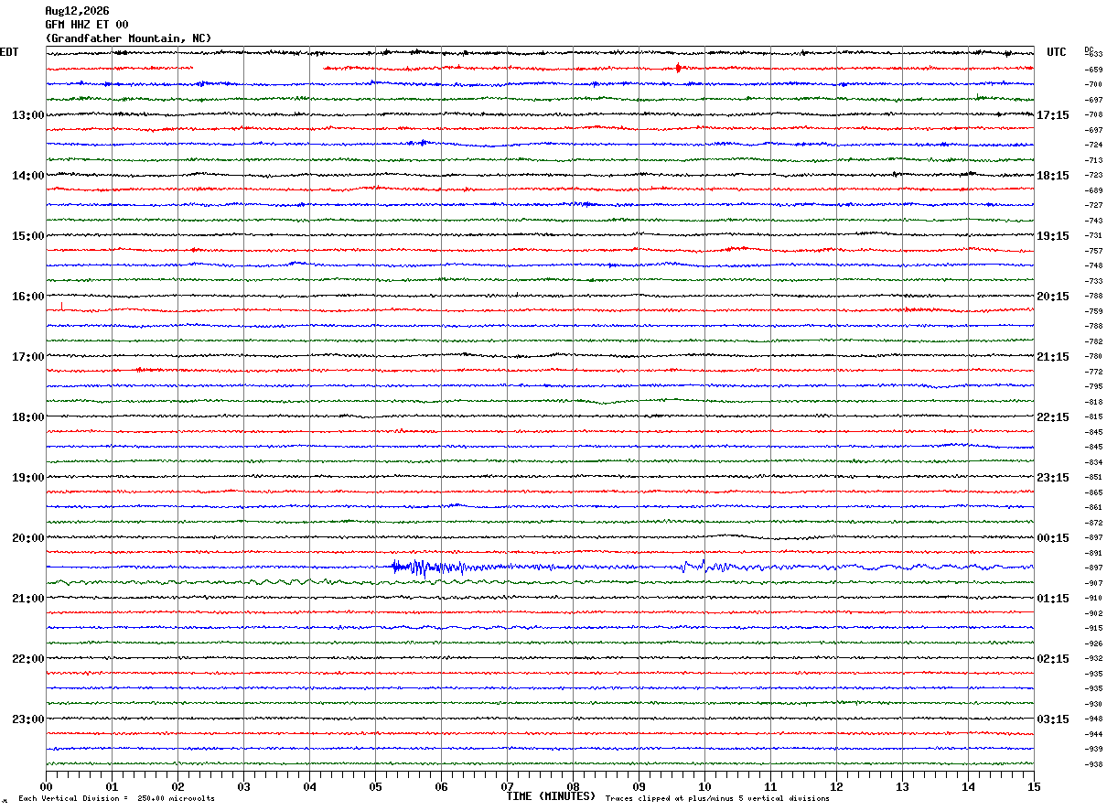Click the 13:00 EDT time label

[x=27, y=115]
